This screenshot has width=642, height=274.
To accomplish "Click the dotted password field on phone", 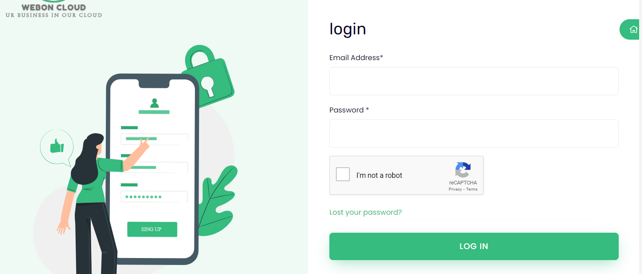I will tap(154, 197).
